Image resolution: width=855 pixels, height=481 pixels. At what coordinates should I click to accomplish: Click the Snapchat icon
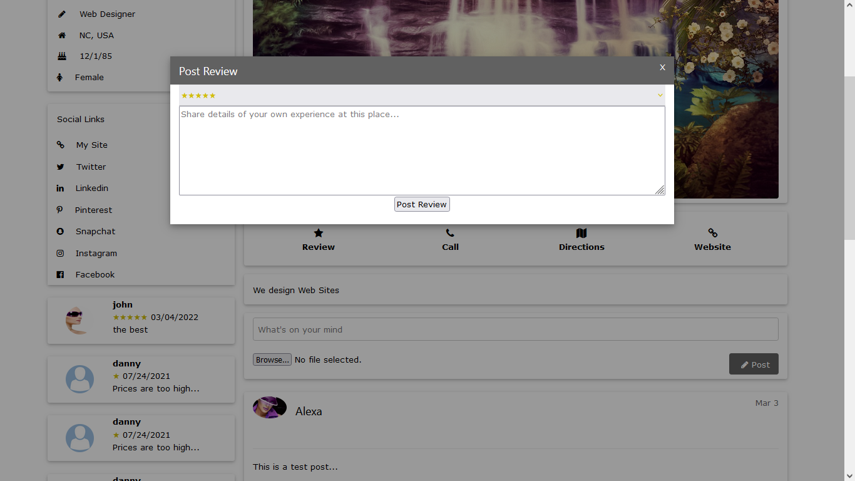tap(60, 231)
